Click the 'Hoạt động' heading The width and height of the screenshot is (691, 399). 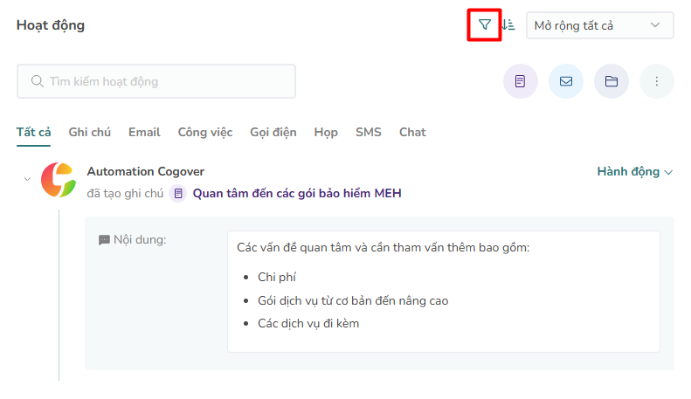click(x=51, y=25)
